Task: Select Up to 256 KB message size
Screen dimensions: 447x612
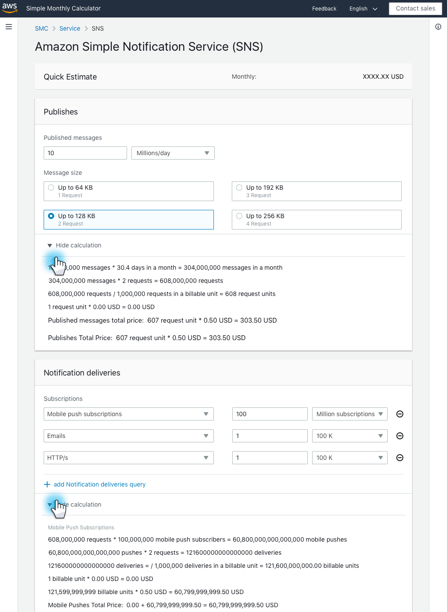Action: tap(239, 216)
